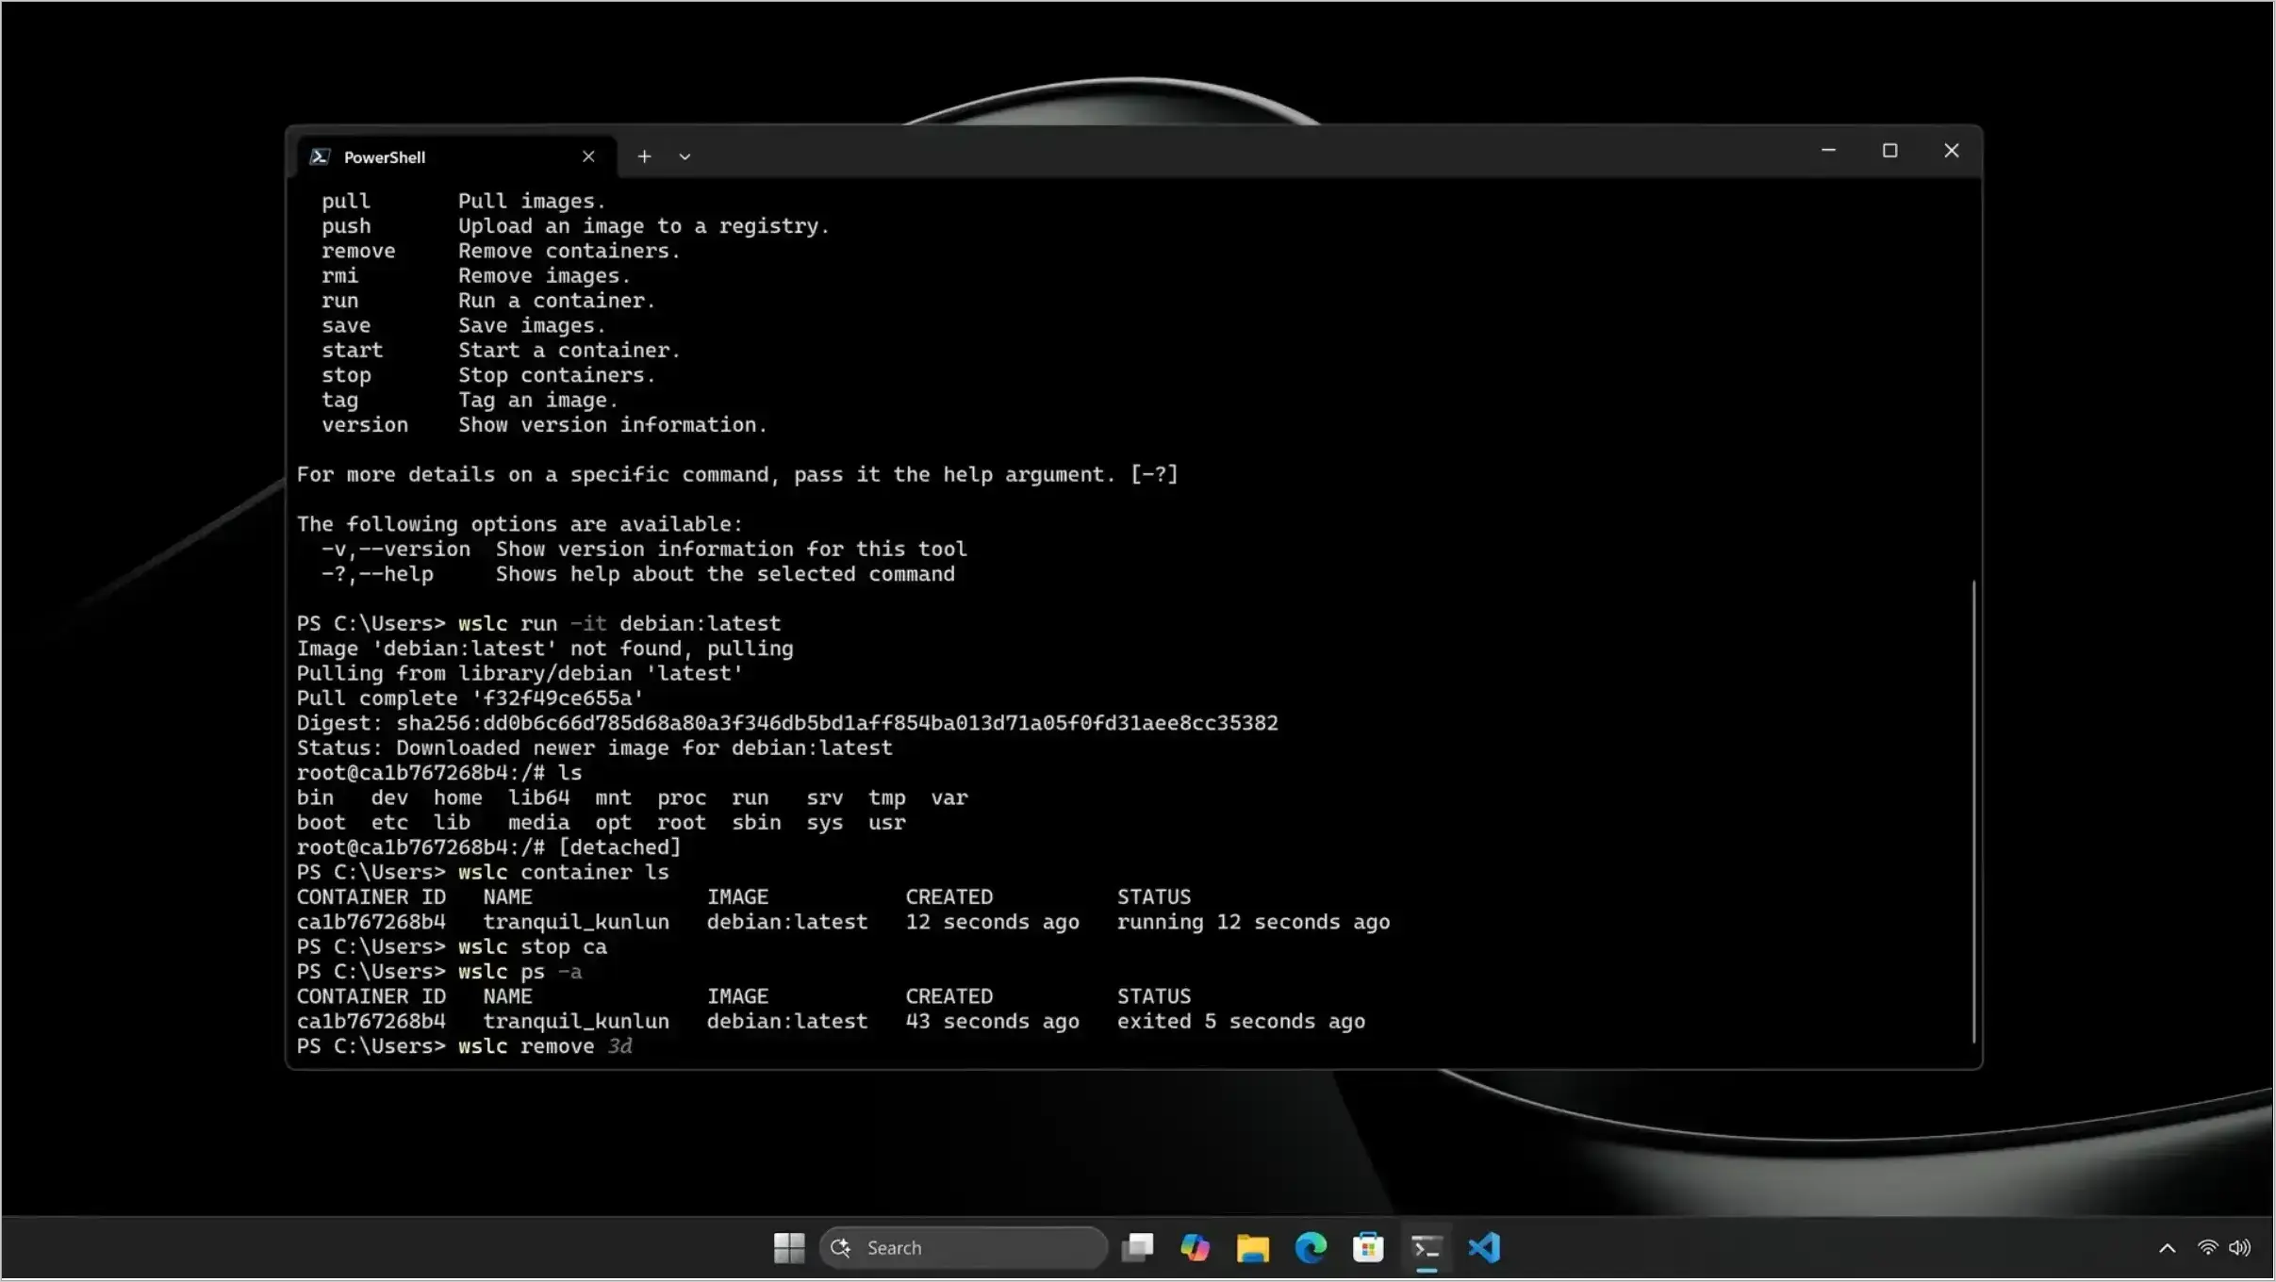Close the terminal window
The height and width of the screenshot is (1282, 2276).
(1951, 151)
